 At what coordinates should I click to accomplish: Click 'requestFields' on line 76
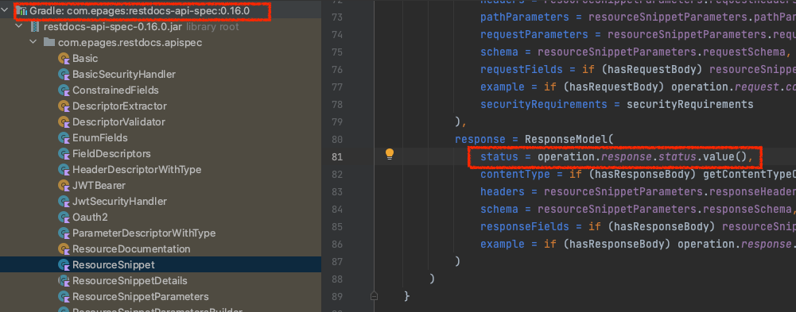click(522, 69)
